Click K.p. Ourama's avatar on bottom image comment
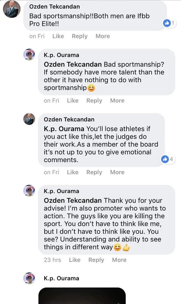The height and width of the screenshot is (304, 181). click(x=29, y=278)
